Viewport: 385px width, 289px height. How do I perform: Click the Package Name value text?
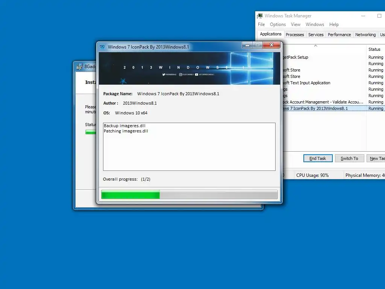click(x=178, y=94)
